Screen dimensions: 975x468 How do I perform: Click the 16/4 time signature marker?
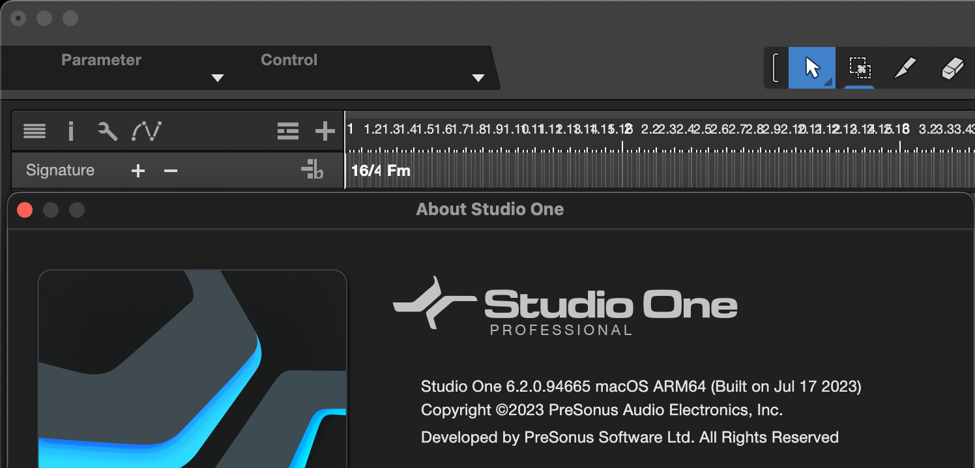[366, 171]
